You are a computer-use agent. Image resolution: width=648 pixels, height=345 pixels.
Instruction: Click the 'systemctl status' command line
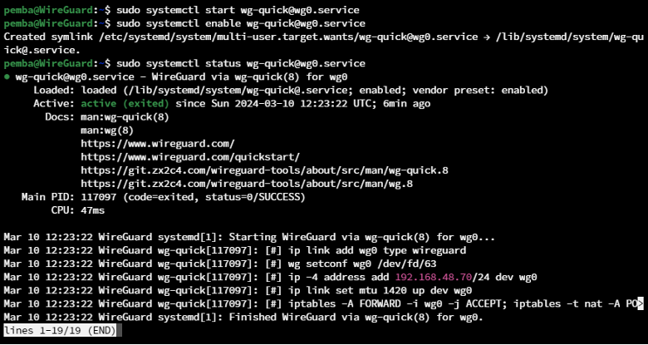coord(241,64)
